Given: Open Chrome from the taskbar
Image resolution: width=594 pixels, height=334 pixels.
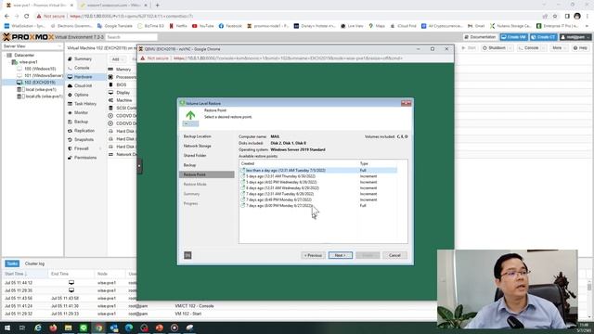Looking at the screenshot, I should coord(98,328).
